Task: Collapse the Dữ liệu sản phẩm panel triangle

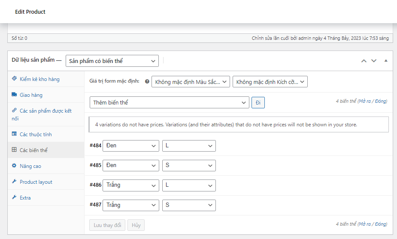Action: point(386,61)
